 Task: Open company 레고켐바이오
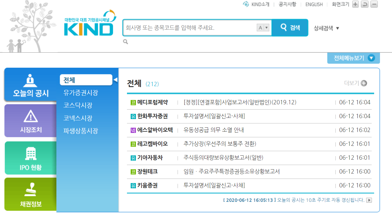(153, 144)
